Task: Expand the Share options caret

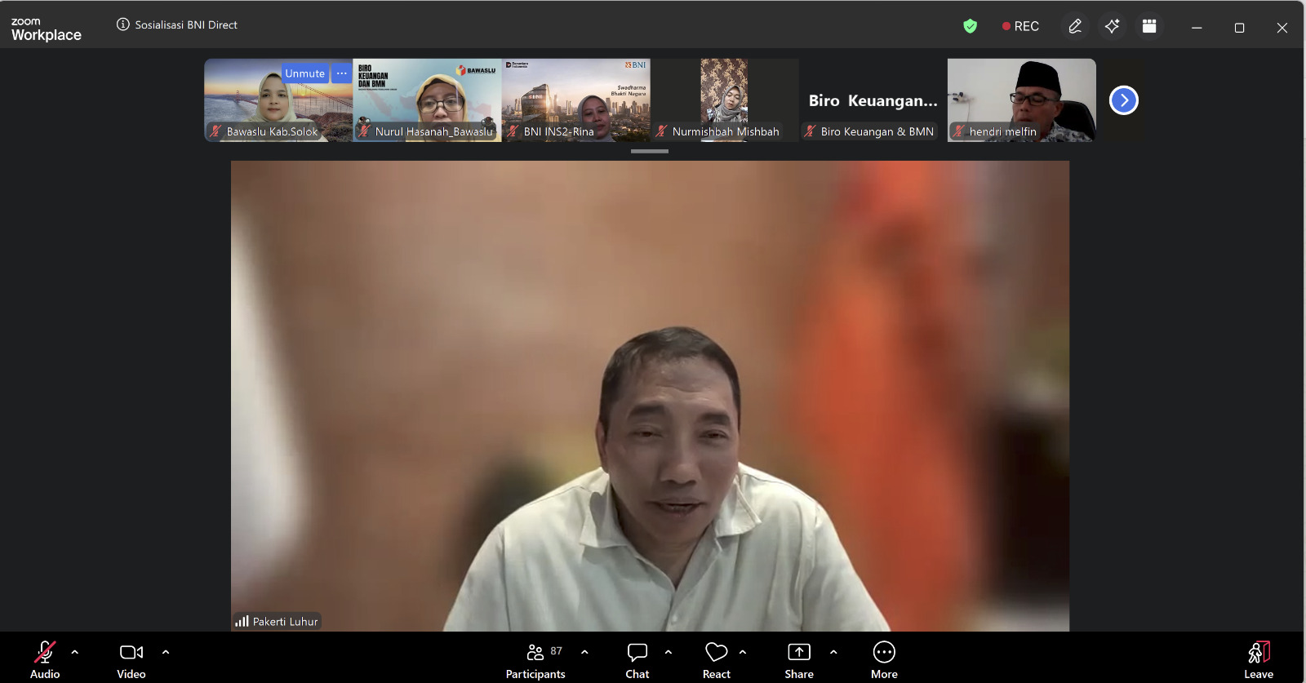Action: (x=833, y=652)
